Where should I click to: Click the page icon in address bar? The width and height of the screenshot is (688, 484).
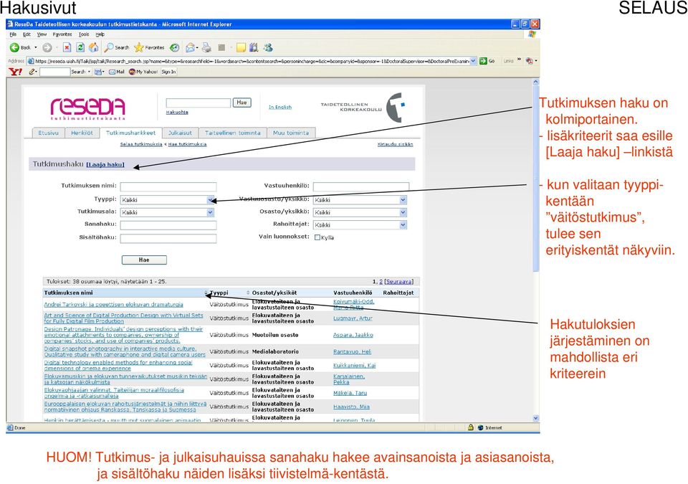31,61
